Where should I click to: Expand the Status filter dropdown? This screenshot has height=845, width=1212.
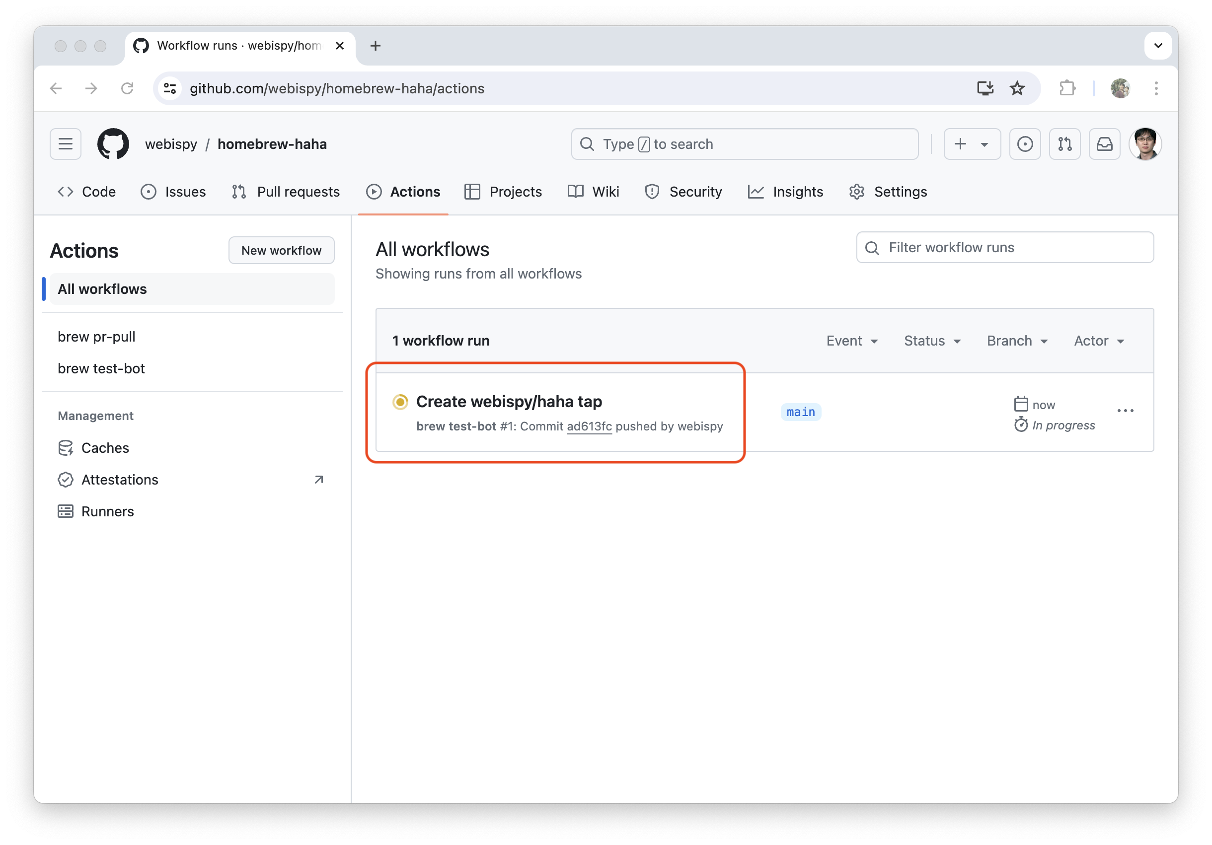[932, 341]
